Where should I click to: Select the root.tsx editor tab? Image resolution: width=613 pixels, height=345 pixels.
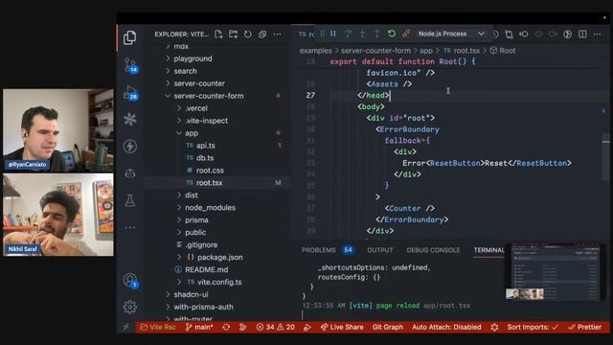pos(306,34)
